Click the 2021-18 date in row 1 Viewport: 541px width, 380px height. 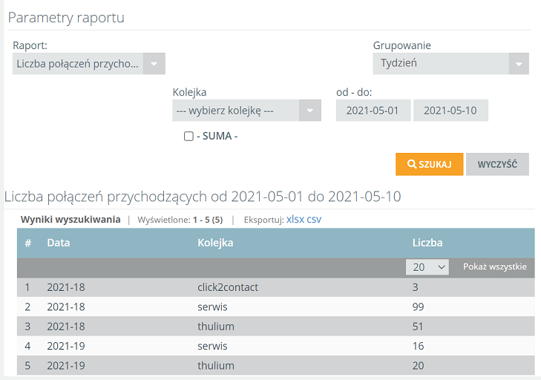tap(66, 287)
